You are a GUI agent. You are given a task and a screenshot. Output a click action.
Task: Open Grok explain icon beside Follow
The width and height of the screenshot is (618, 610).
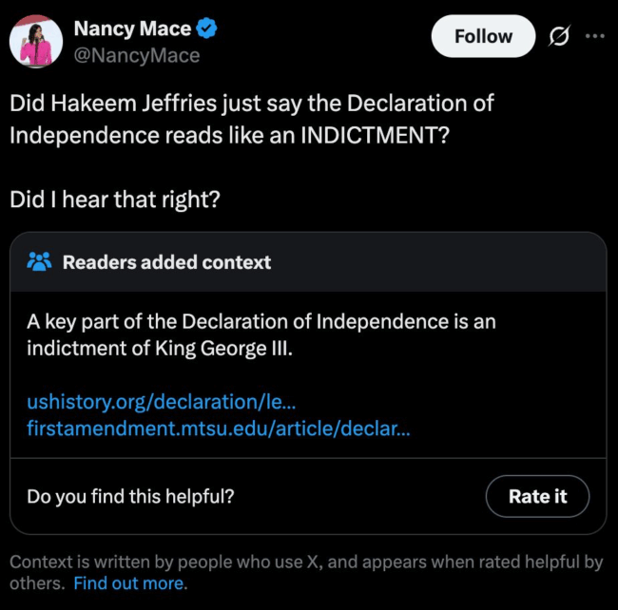click(x=559, y=36)
